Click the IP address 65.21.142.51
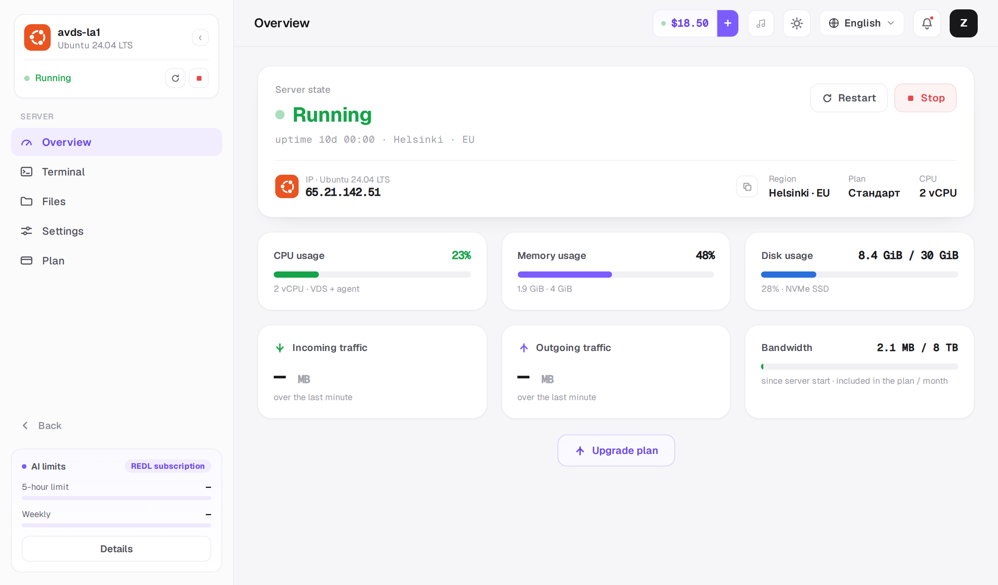 pos(343,193)
